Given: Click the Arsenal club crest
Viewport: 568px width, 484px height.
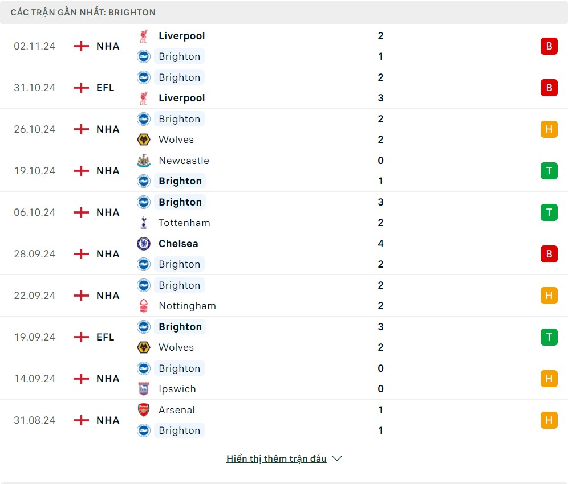Looking at the screenshot, I should (144, 410).
